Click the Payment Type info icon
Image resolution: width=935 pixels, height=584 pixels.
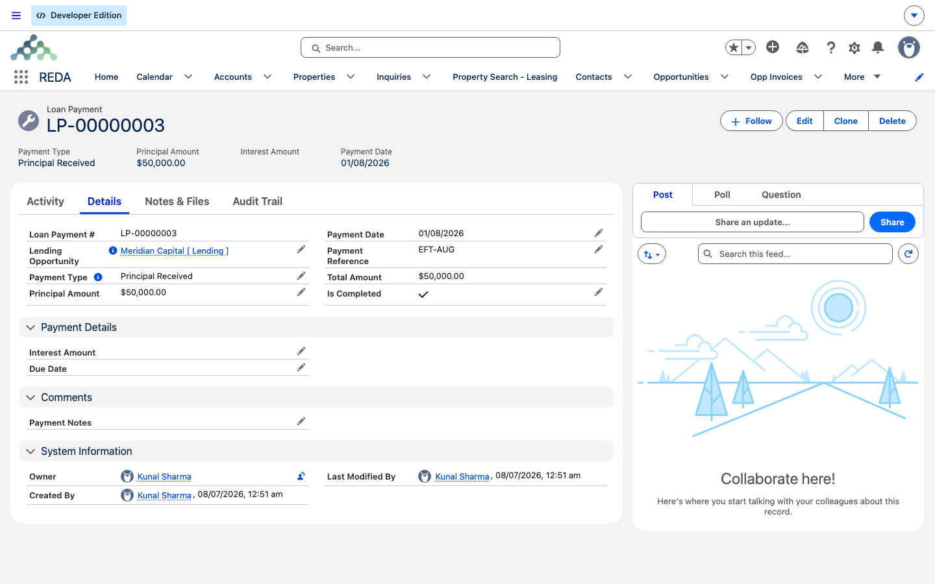pos(98,277)
